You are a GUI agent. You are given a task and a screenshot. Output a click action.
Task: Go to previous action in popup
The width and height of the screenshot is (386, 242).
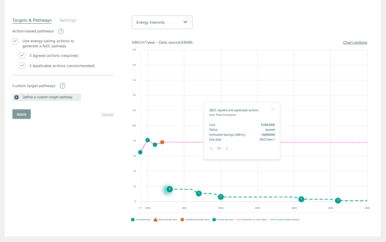pyautogui.click(x=211, y=149)
